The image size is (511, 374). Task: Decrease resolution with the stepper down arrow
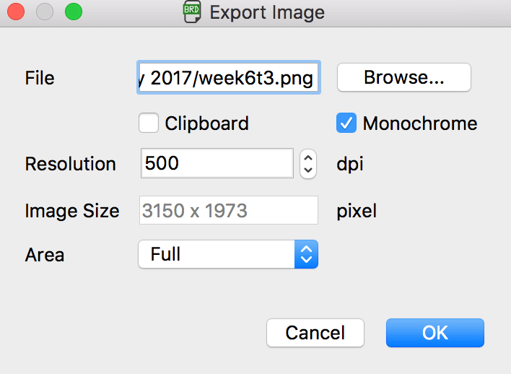(x=308, y=170)
